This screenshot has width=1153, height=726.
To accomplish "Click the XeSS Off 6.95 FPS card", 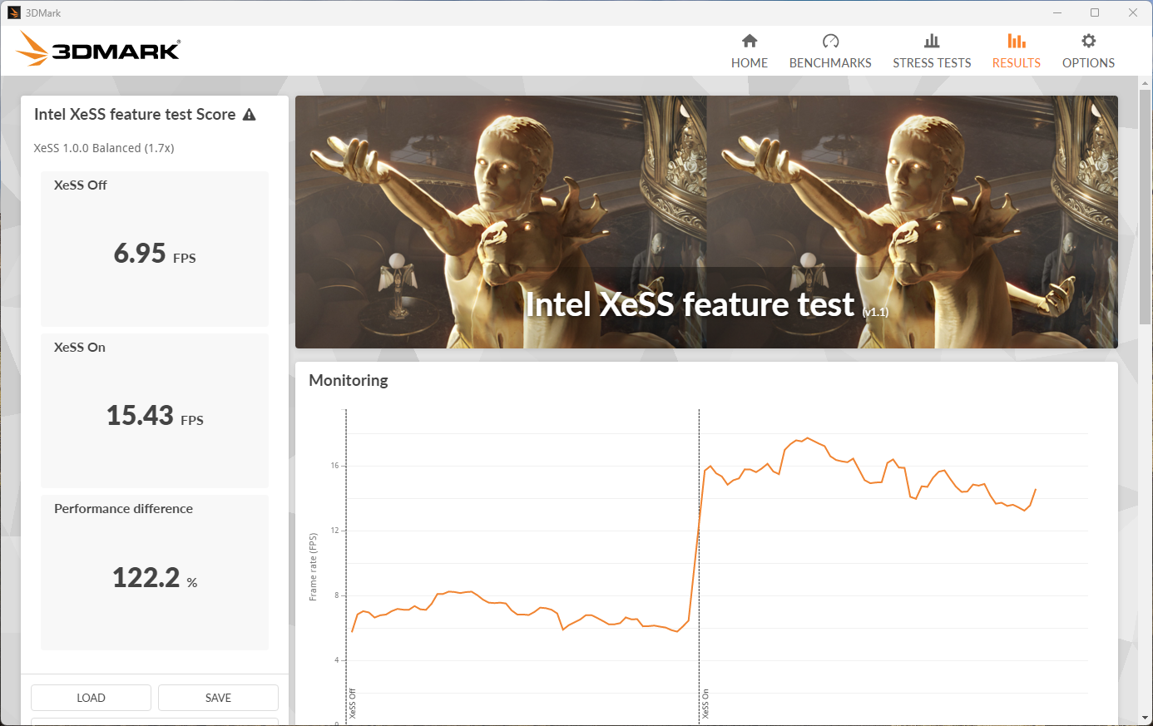I will 155,249.
